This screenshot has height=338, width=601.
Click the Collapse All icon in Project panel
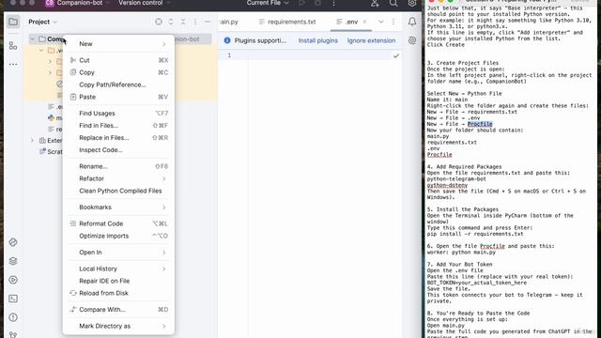183,22
